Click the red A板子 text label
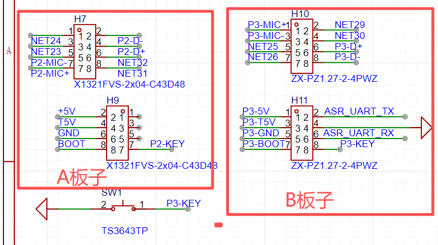 pyautogui.click(x=80, y=178)
